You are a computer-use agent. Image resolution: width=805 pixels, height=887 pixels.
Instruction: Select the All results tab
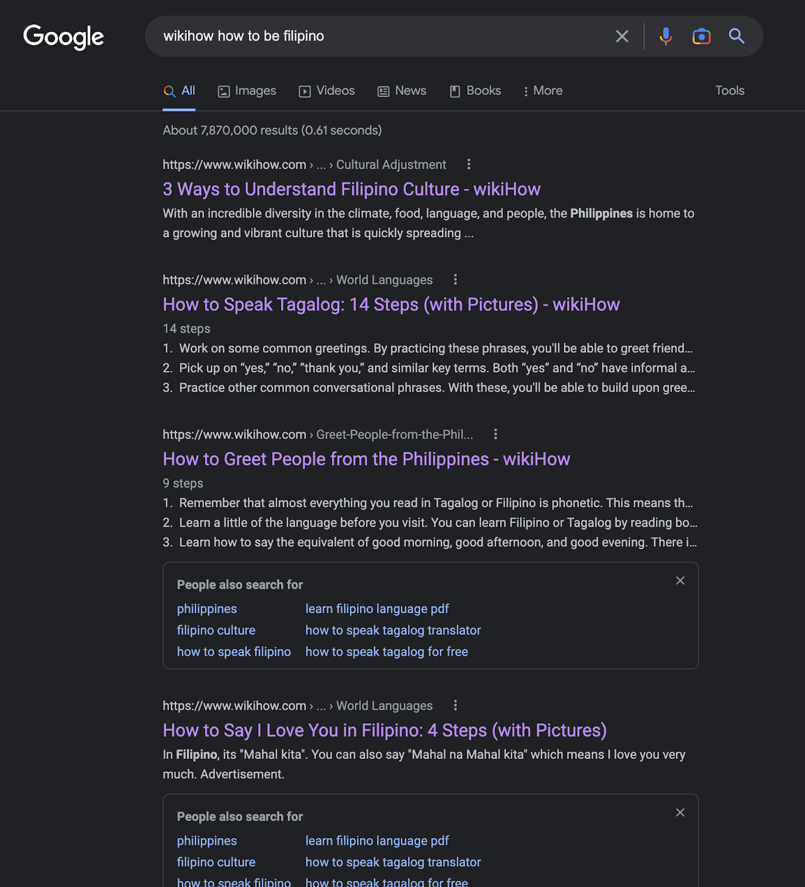click(179, 91)
